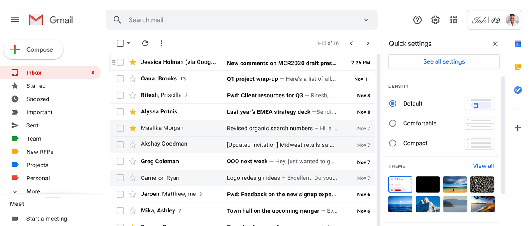Star the Jeroen, Matthew, me email
The width and height of the screenshot is (529, 226).
pyautogui.click(x=133, y=194)
